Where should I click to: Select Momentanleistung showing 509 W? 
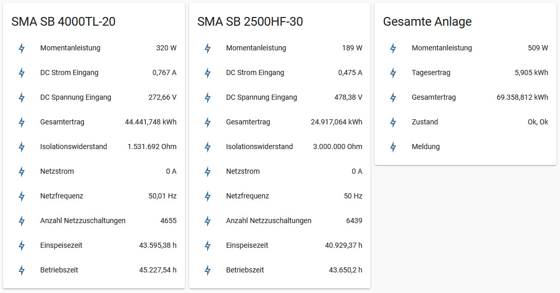pos(442,48)
